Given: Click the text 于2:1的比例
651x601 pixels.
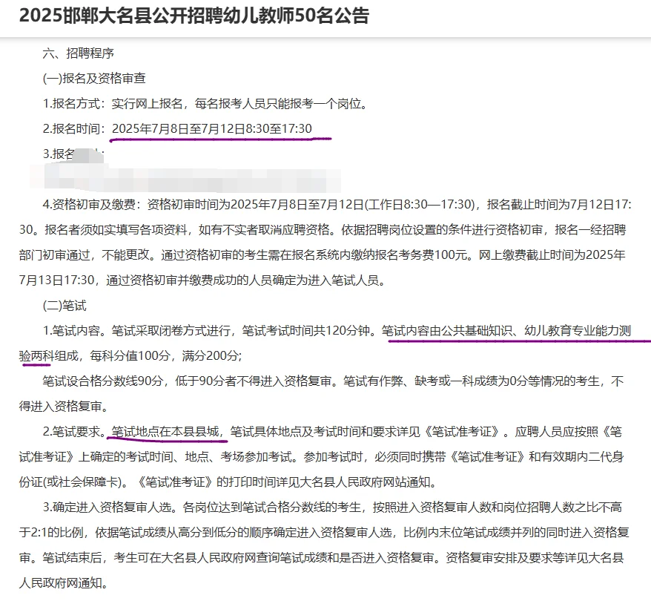Looking at the screenshot, I should (x=51, y=533).
